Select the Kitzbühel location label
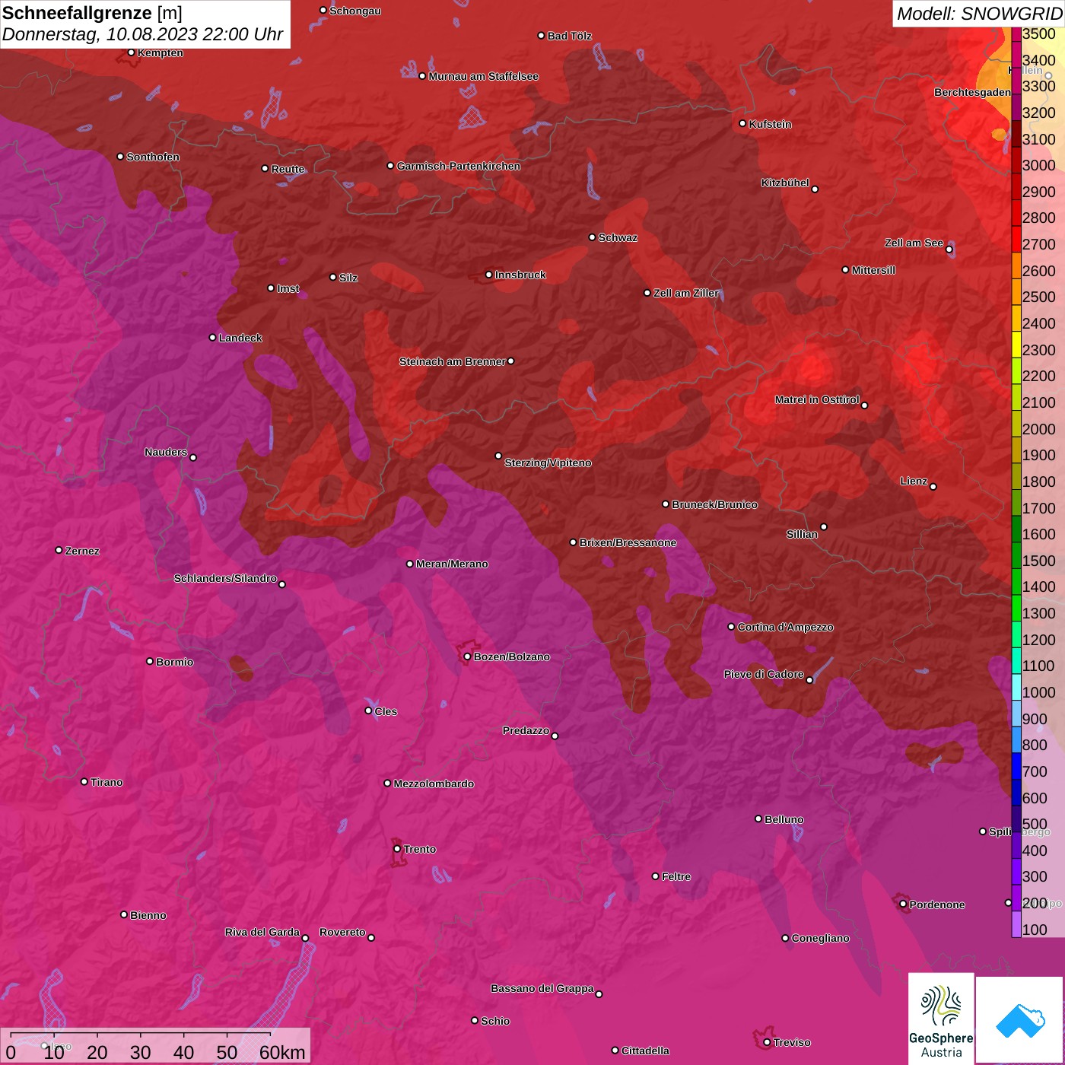 785,183
